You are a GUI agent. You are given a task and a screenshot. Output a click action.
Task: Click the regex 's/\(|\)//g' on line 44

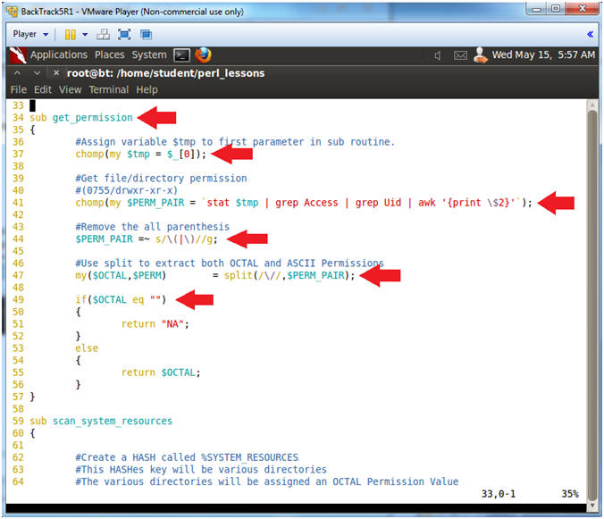[184, 239]
